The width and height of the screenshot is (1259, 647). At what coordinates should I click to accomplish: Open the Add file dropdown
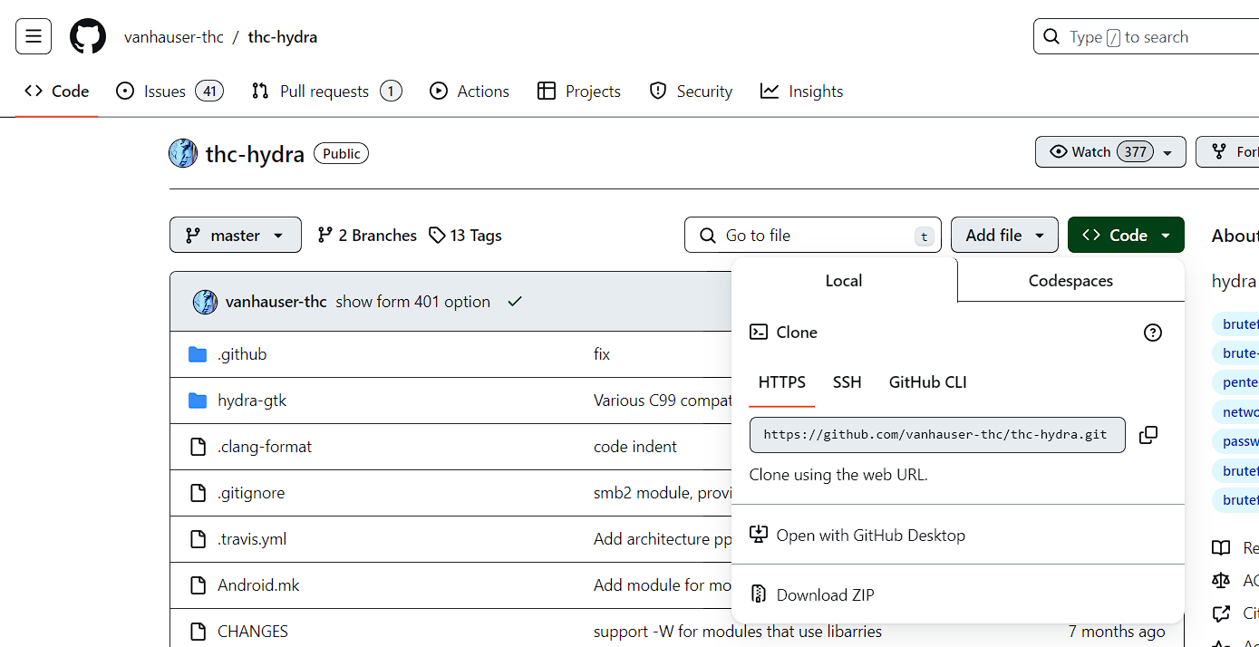pos(1004,235)
